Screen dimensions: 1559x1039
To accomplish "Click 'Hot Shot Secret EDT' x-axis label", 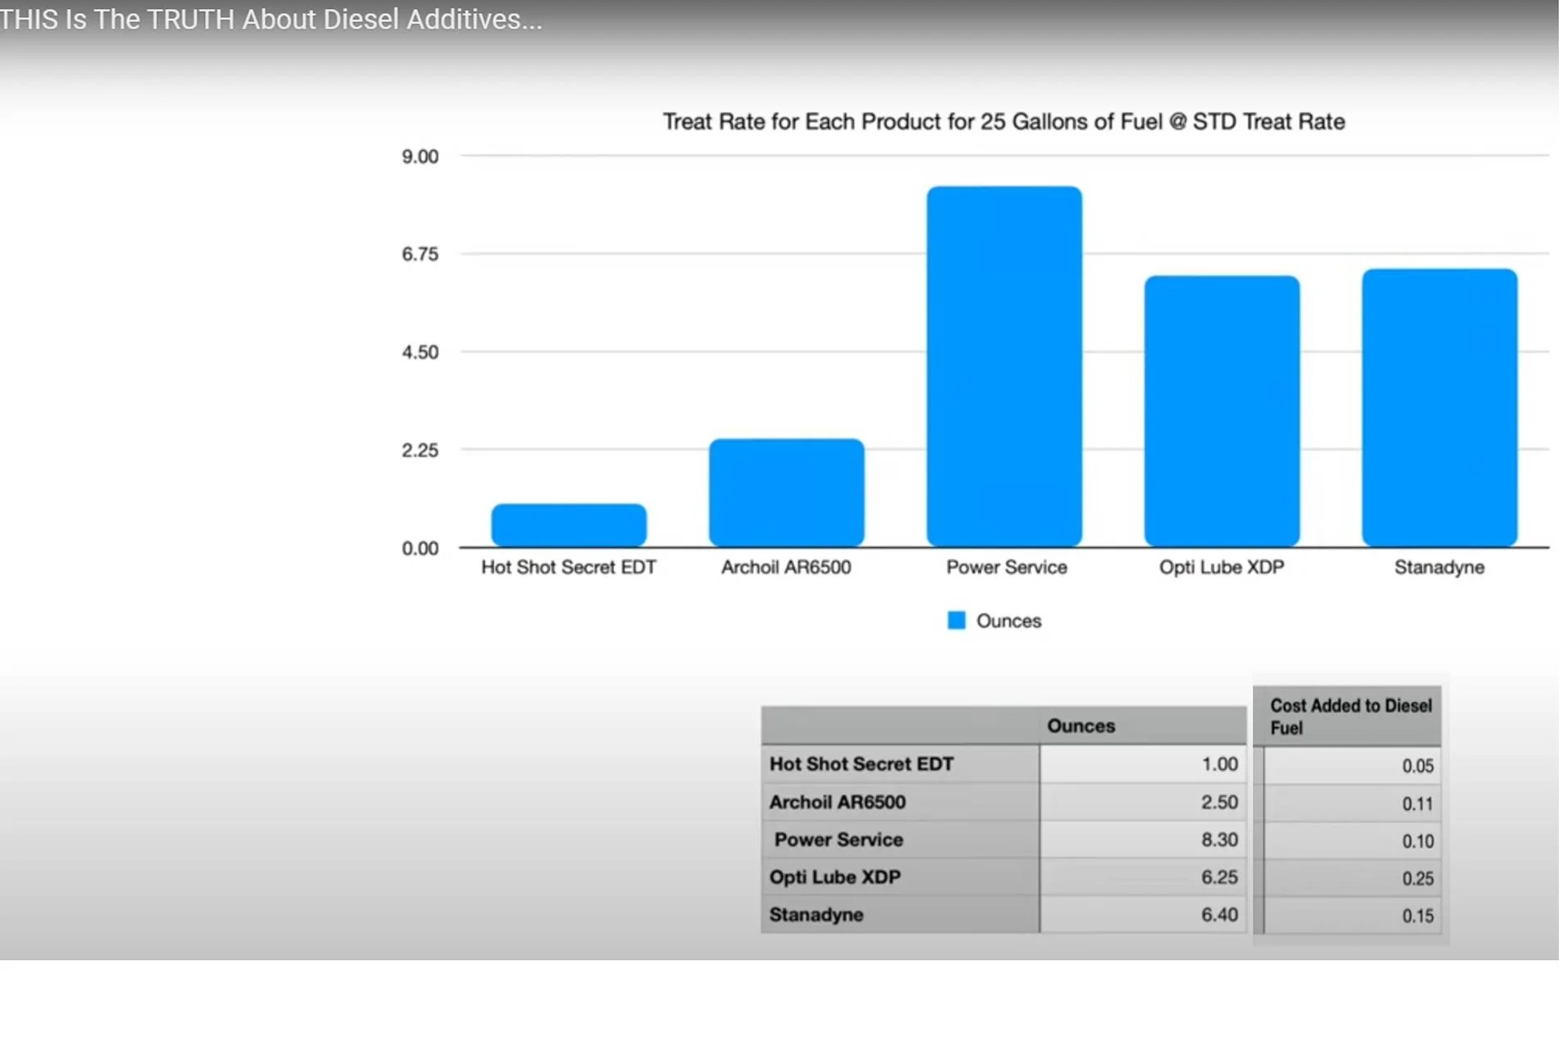I will point(569,567).
